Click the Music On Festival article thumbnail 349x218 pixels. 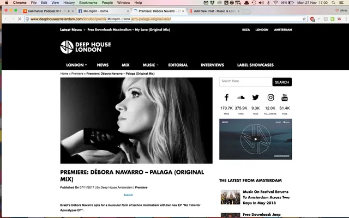[230, 197]
